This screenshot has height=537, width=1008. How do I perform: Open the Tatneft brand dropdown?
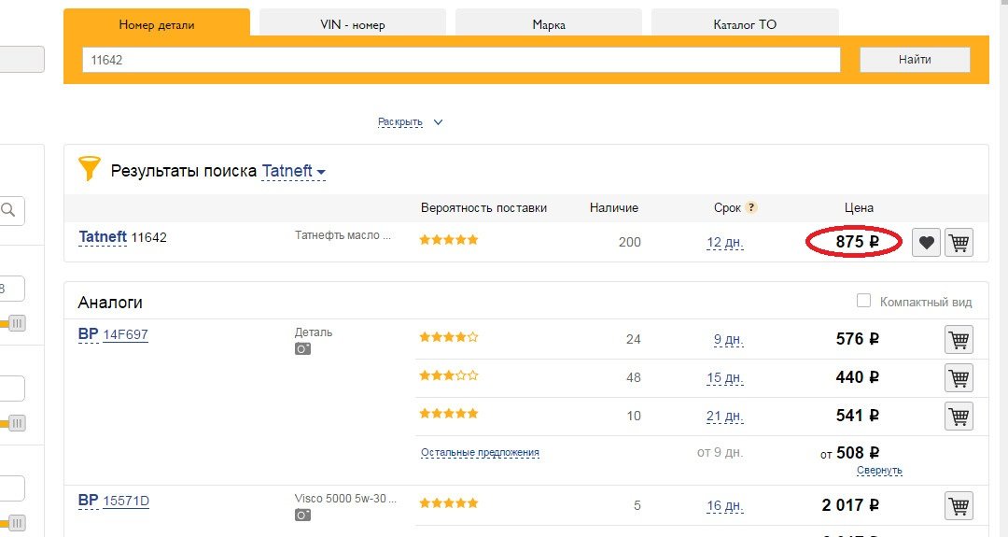(x=294, y=171)
